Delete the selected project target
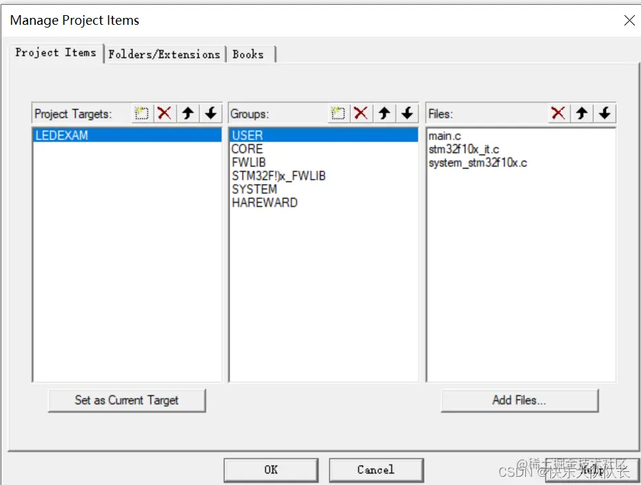 point(164,113)
